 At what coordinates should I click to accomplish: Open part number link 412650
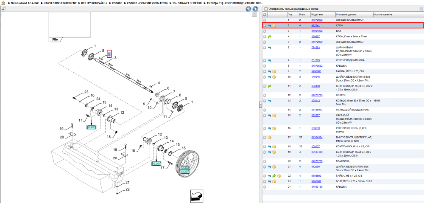click(x=315, y=166)
